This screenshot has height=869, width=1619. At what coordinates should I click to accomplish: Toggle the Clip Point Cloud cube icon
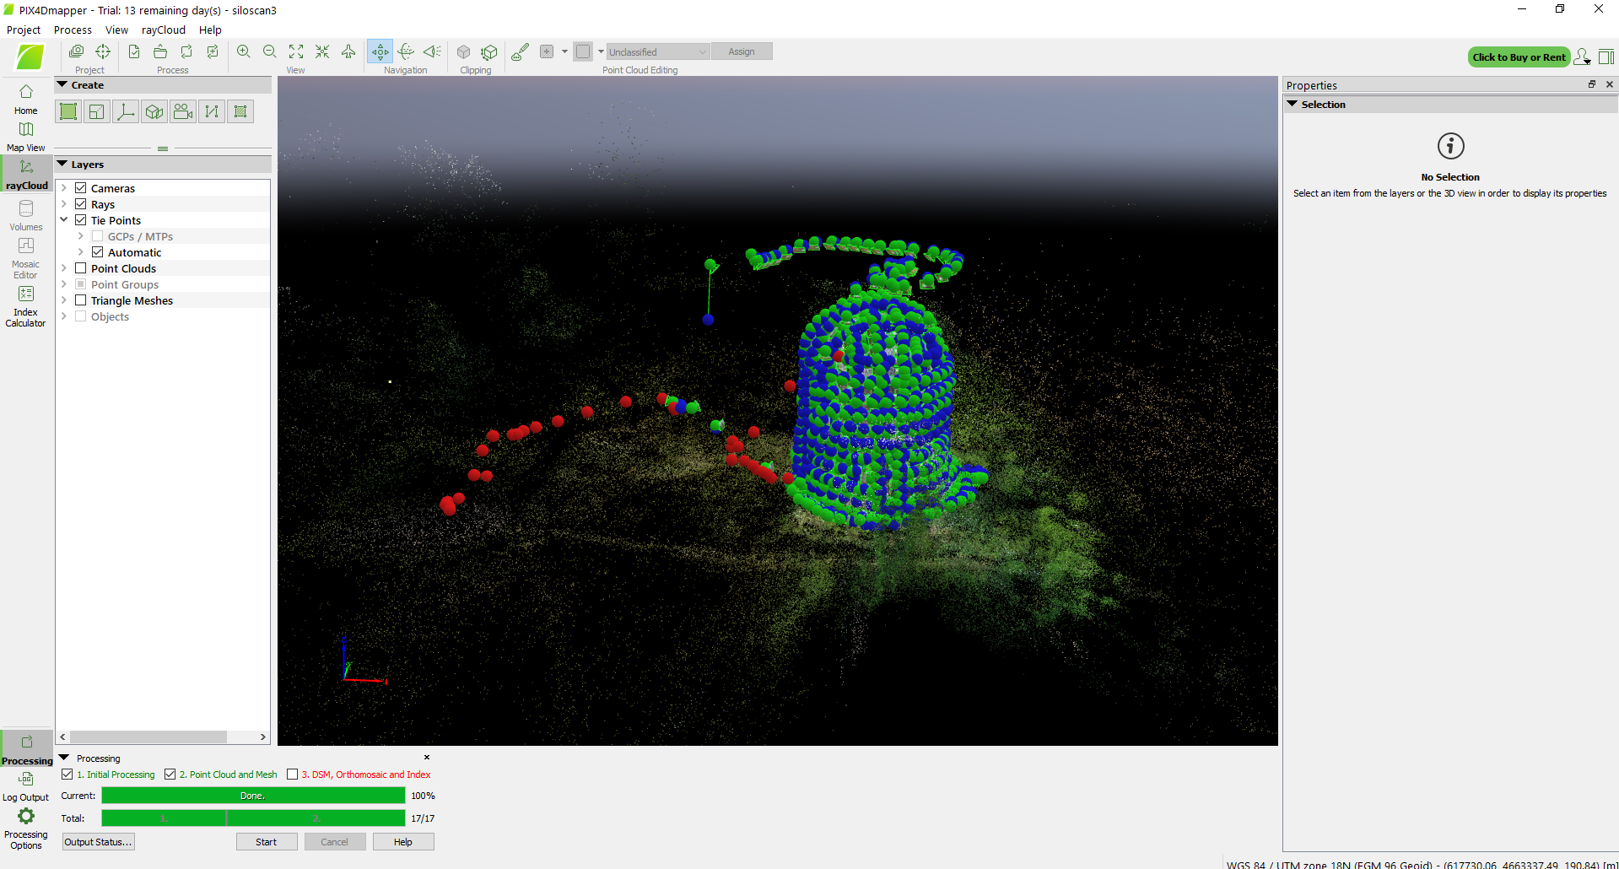tap(463, 51)
